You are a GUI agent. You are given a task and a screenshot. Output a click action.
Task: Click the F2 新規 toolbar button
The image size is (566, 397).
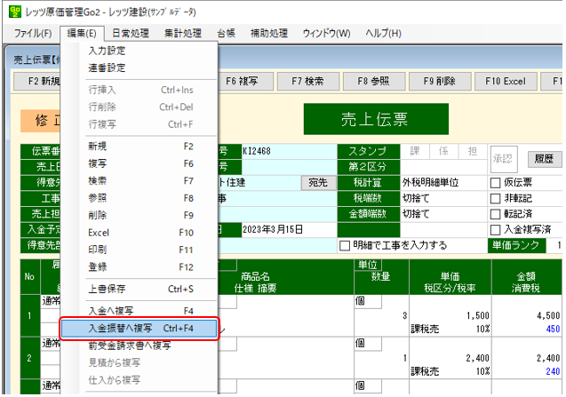[x=38, y=81]
